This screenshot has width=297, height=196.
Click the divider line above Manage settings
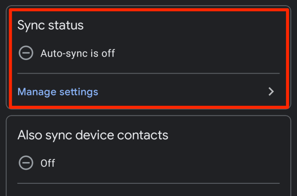148,73
